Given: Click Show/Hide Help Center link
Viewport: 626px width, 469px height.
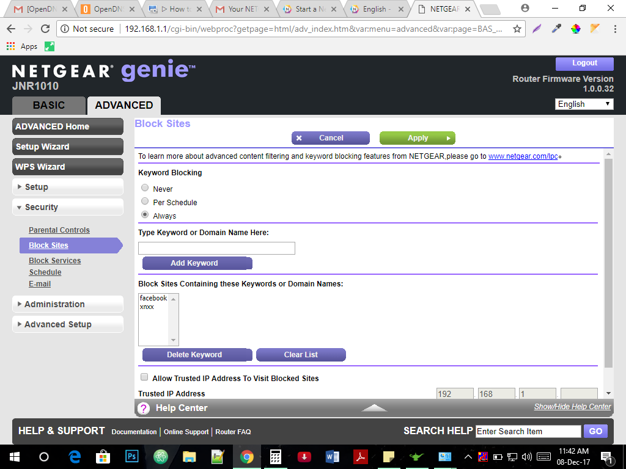Looking at the screenshot, I should coord(572,406).
